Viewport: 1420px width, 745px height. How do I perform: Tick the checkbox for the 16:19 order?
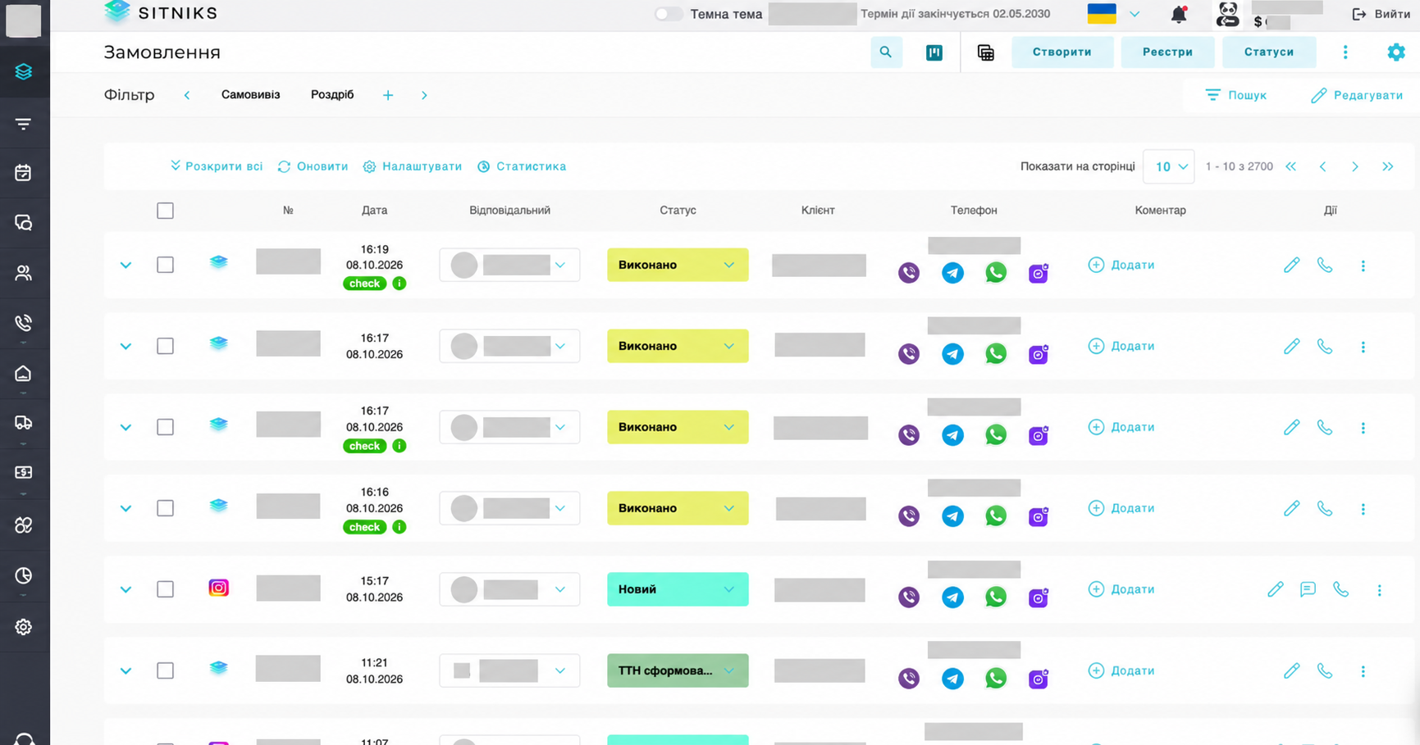tap(165, 265)
